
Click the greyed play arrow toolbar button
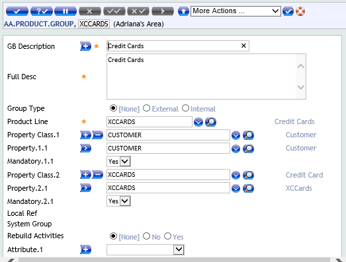(x=163, y=11)
